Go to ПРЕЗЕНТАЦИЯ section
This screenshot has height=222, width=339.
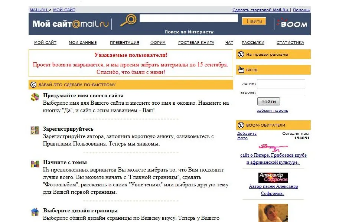(124, 43)
